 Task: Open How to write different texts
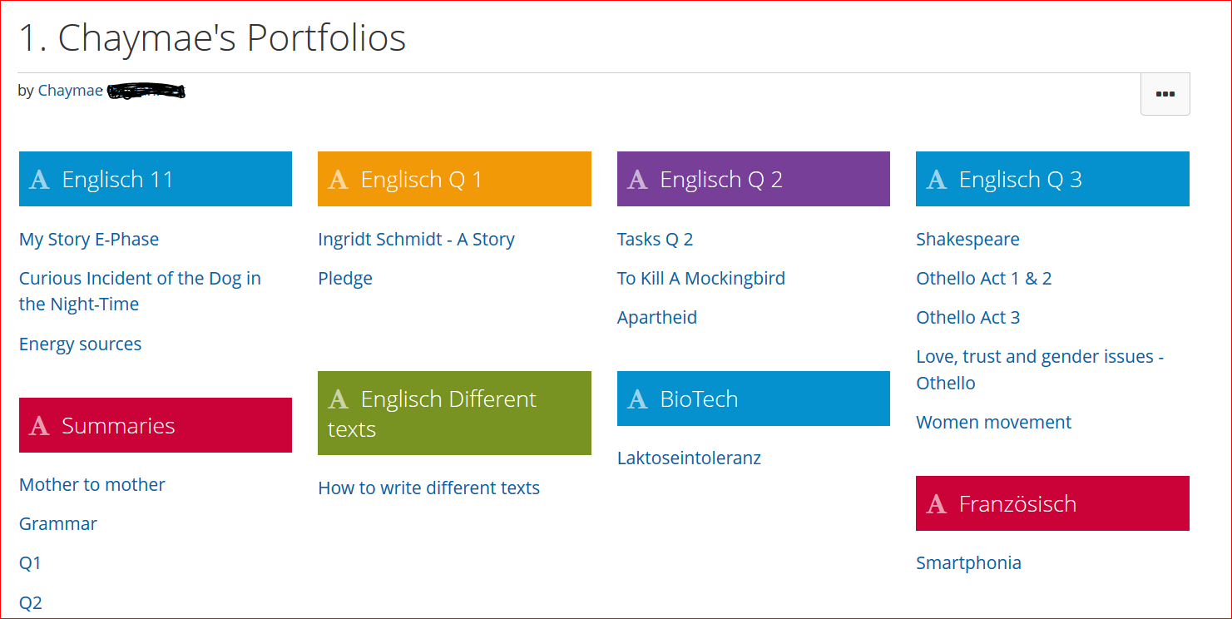[429, 488]
